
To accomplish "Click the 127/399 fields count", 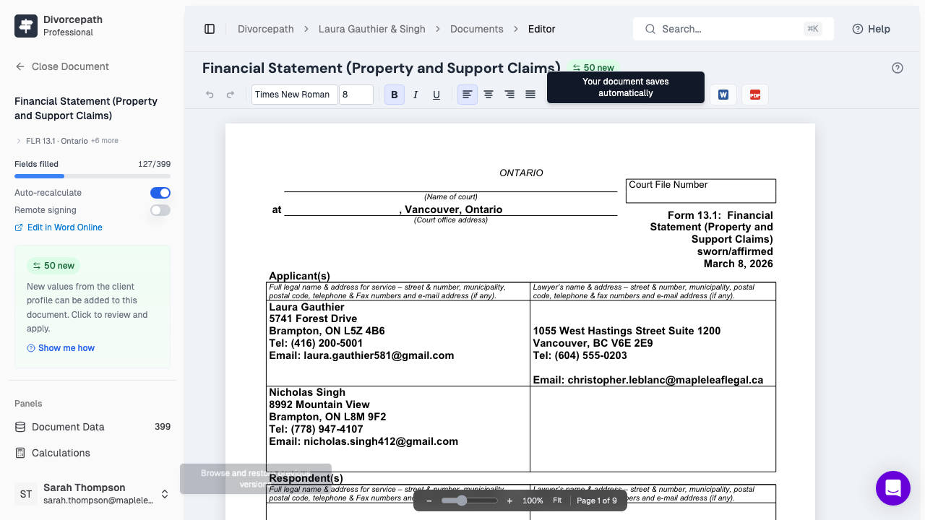I will pyautogui.click(x=155, y=164).
